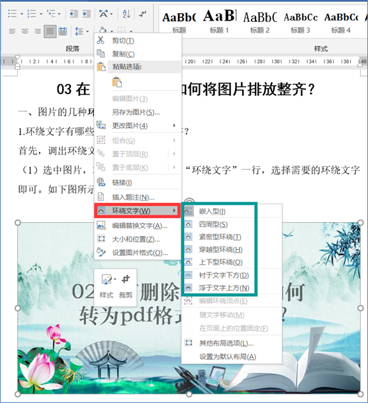Click the sort (A-Z) icon

[126, 13]
